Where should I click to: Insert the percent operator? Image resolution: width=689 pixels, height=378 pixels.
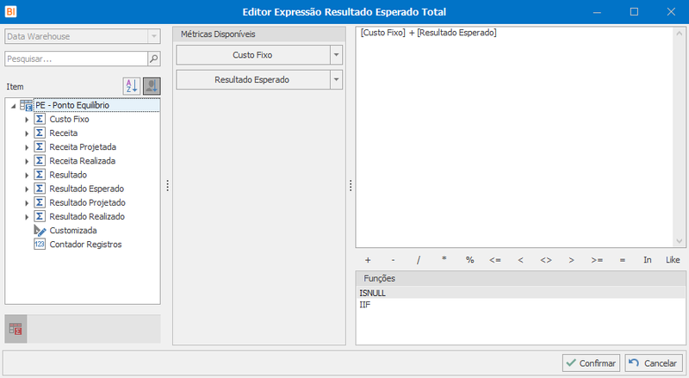(x=469, y=260)
